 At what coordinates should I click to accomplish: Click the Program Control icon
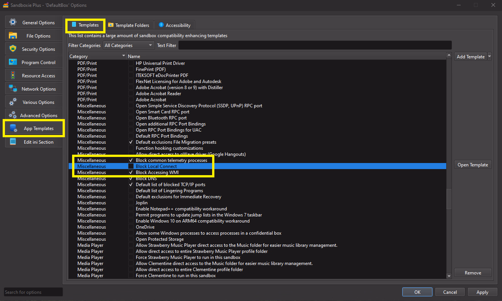point(13,62)
